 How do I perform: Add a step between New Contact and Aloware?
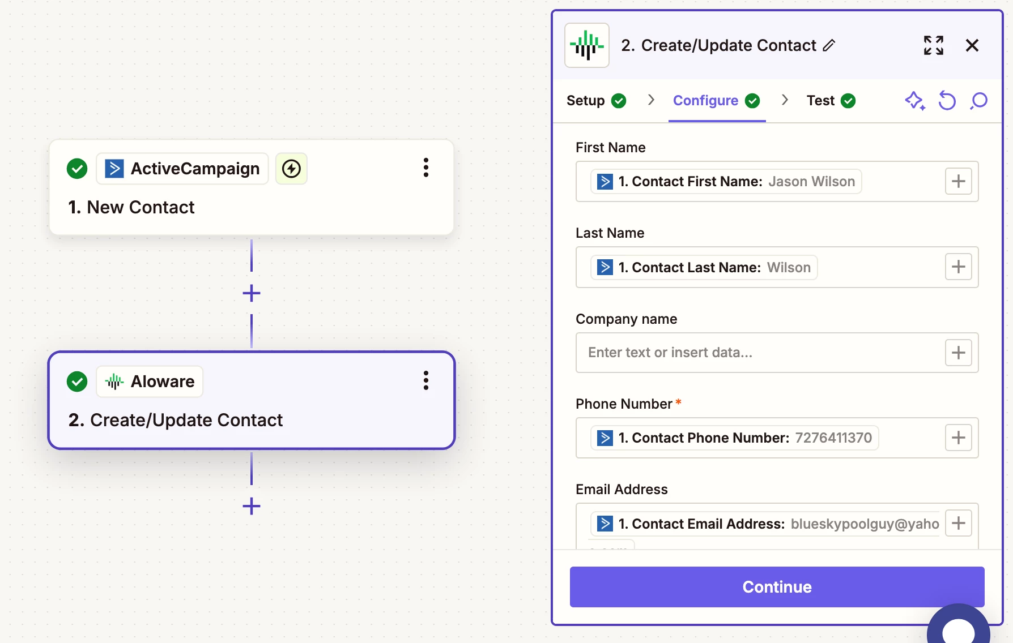[x=252, y=293]
